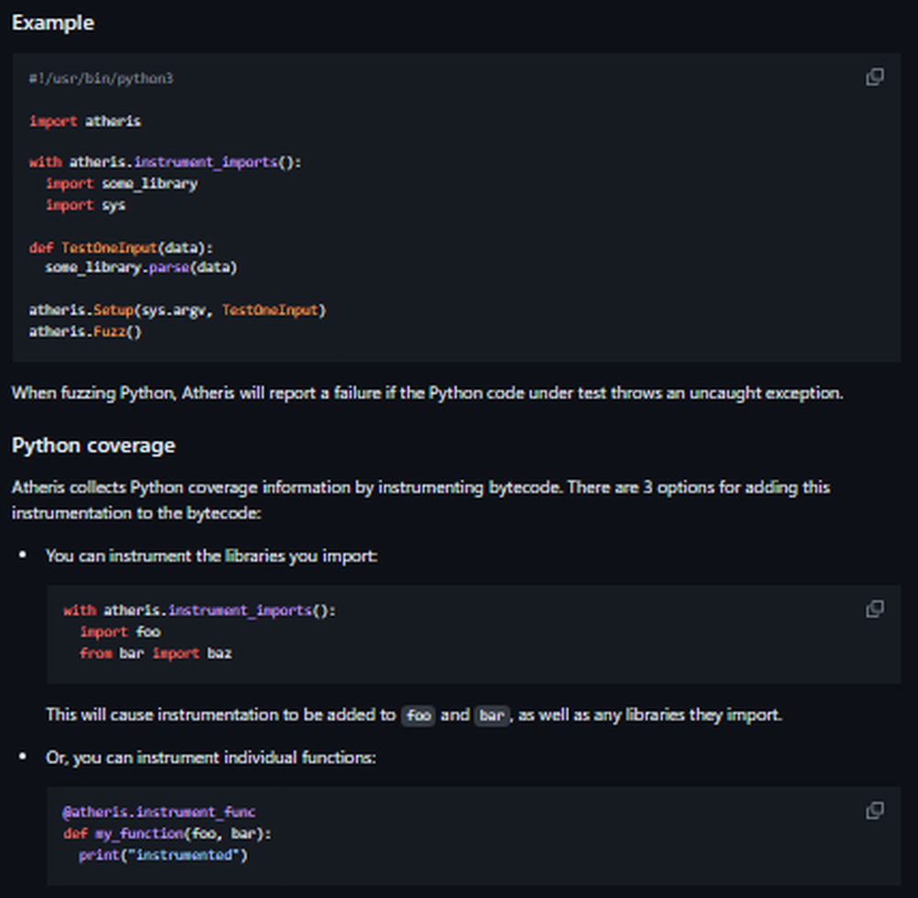Click the 'print("instrumented")' code line
Viewport: 918px width, 898px height.
(163, 855)
